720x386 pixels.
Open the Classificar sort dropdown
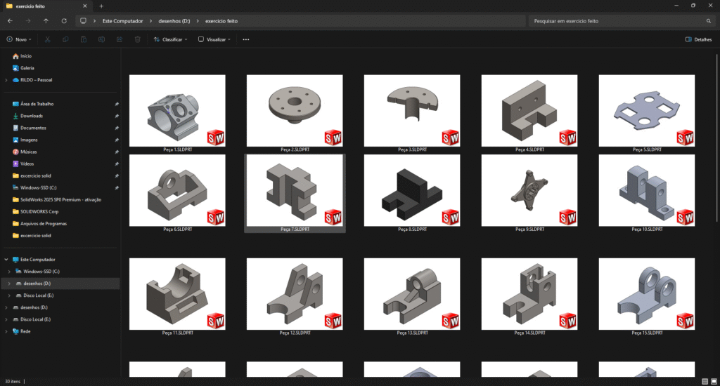click(171, 40)
